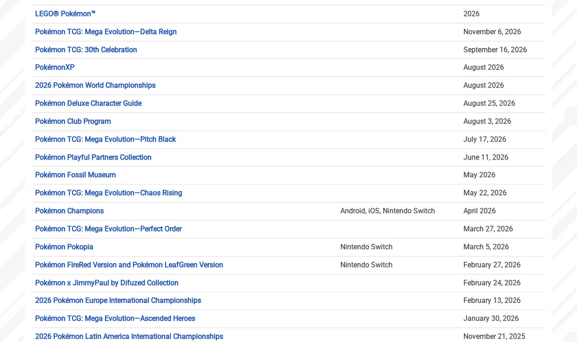This screenshot has width=577, height=342.
Task: Select the date 'August 3, 2026'
Action: click(487, 121)
